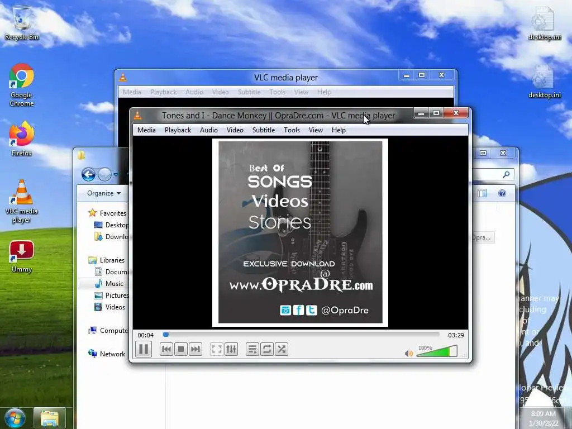The height and width of the screenshot is (429, 572).
Task: Maximize the background VLC media player window
Action: [x=422, y=75]
